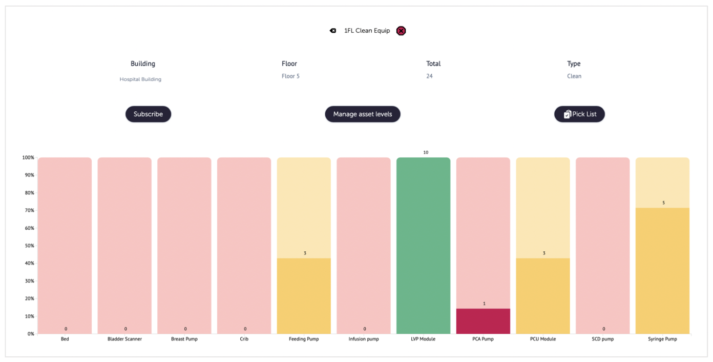Click the Hospital Building value text
The width and height of the screenshot is (713, 362).
click(x=140, y=79)
